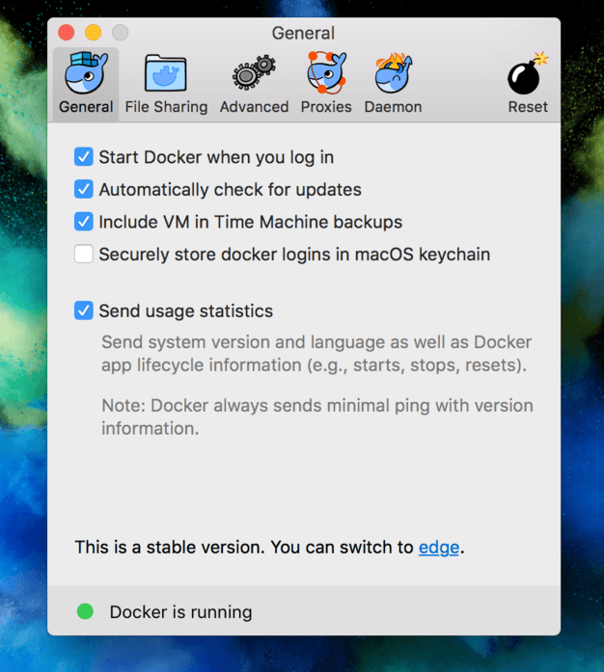Click the 'Send system version and language' description
Viewport: 604px width, 672px height.
[x=316, y=354]
